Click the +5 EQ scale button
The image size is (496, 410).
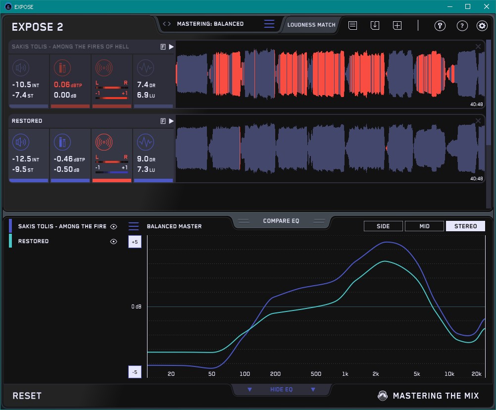click(134, 242)
